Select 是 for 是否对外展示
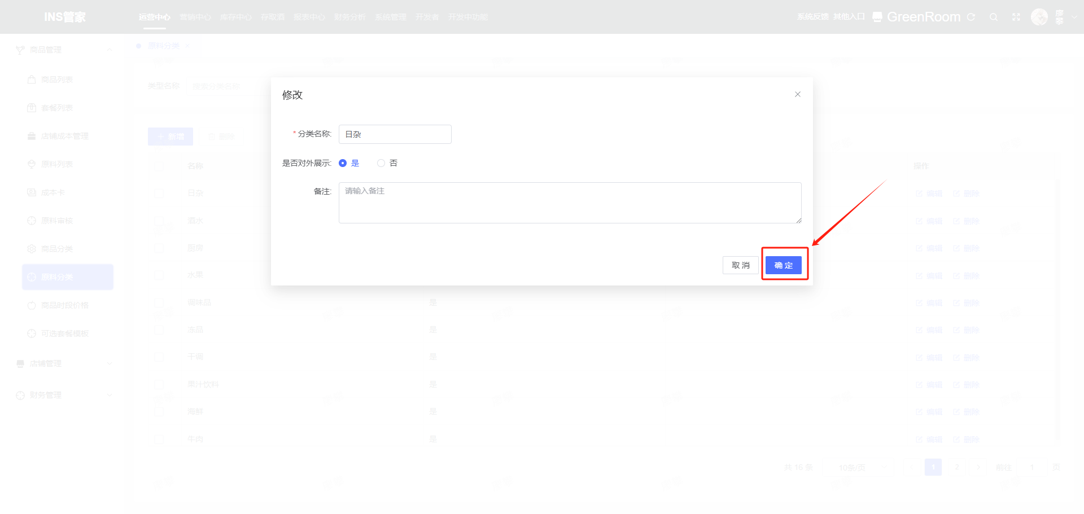Screen dimensions: 1084x514 349,163
